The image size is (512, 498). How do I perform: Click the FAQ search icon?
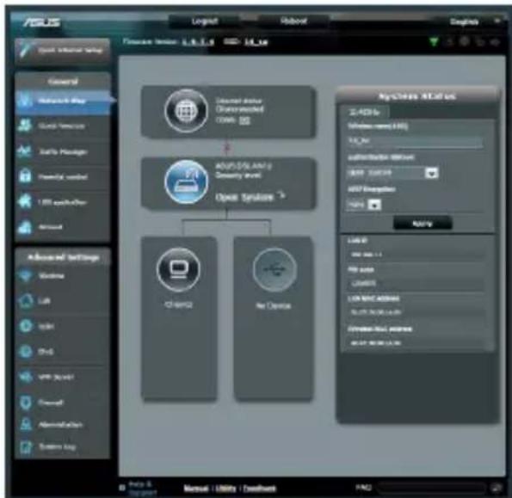coord(497,488)
